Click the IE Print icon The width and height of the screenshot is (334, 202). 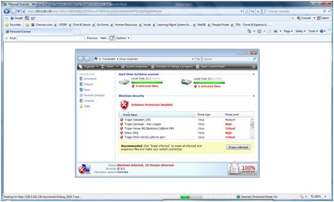point(275,31)
